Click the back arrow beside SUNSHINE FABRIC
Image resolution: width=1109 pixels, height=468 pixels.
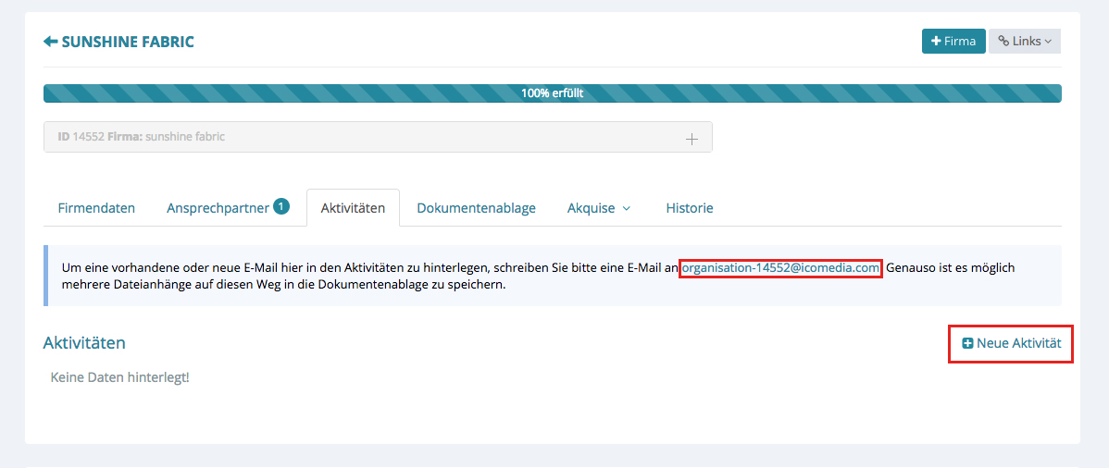[x=51, y=42]
